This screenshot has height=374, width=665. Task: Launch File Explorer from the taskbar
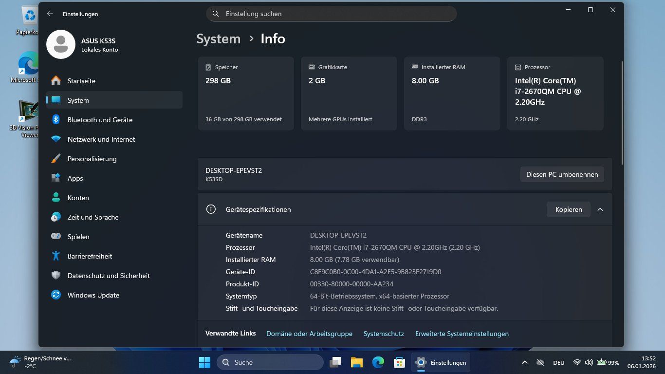(357, 362)
